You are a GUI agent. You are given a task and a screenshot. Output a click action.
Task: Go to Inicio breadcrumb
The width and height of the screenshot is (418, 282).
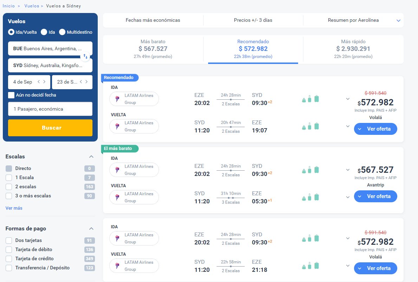coord(8,6)
